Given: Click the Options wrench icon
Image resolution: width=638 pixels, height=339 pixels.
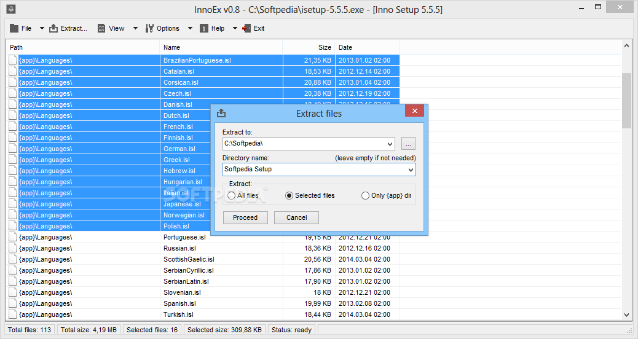Looking at the screenshot, I should [x=149, y=28].
